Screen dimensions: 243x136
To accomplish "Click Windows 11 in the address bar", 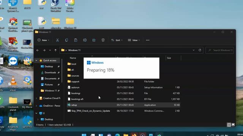I will click(74, 50).
